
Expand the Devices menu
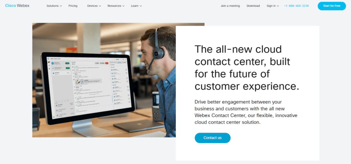(94, 6)
